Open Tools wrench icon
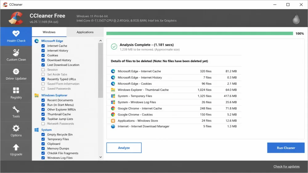The image size is (308, 173). coord(16,109)
